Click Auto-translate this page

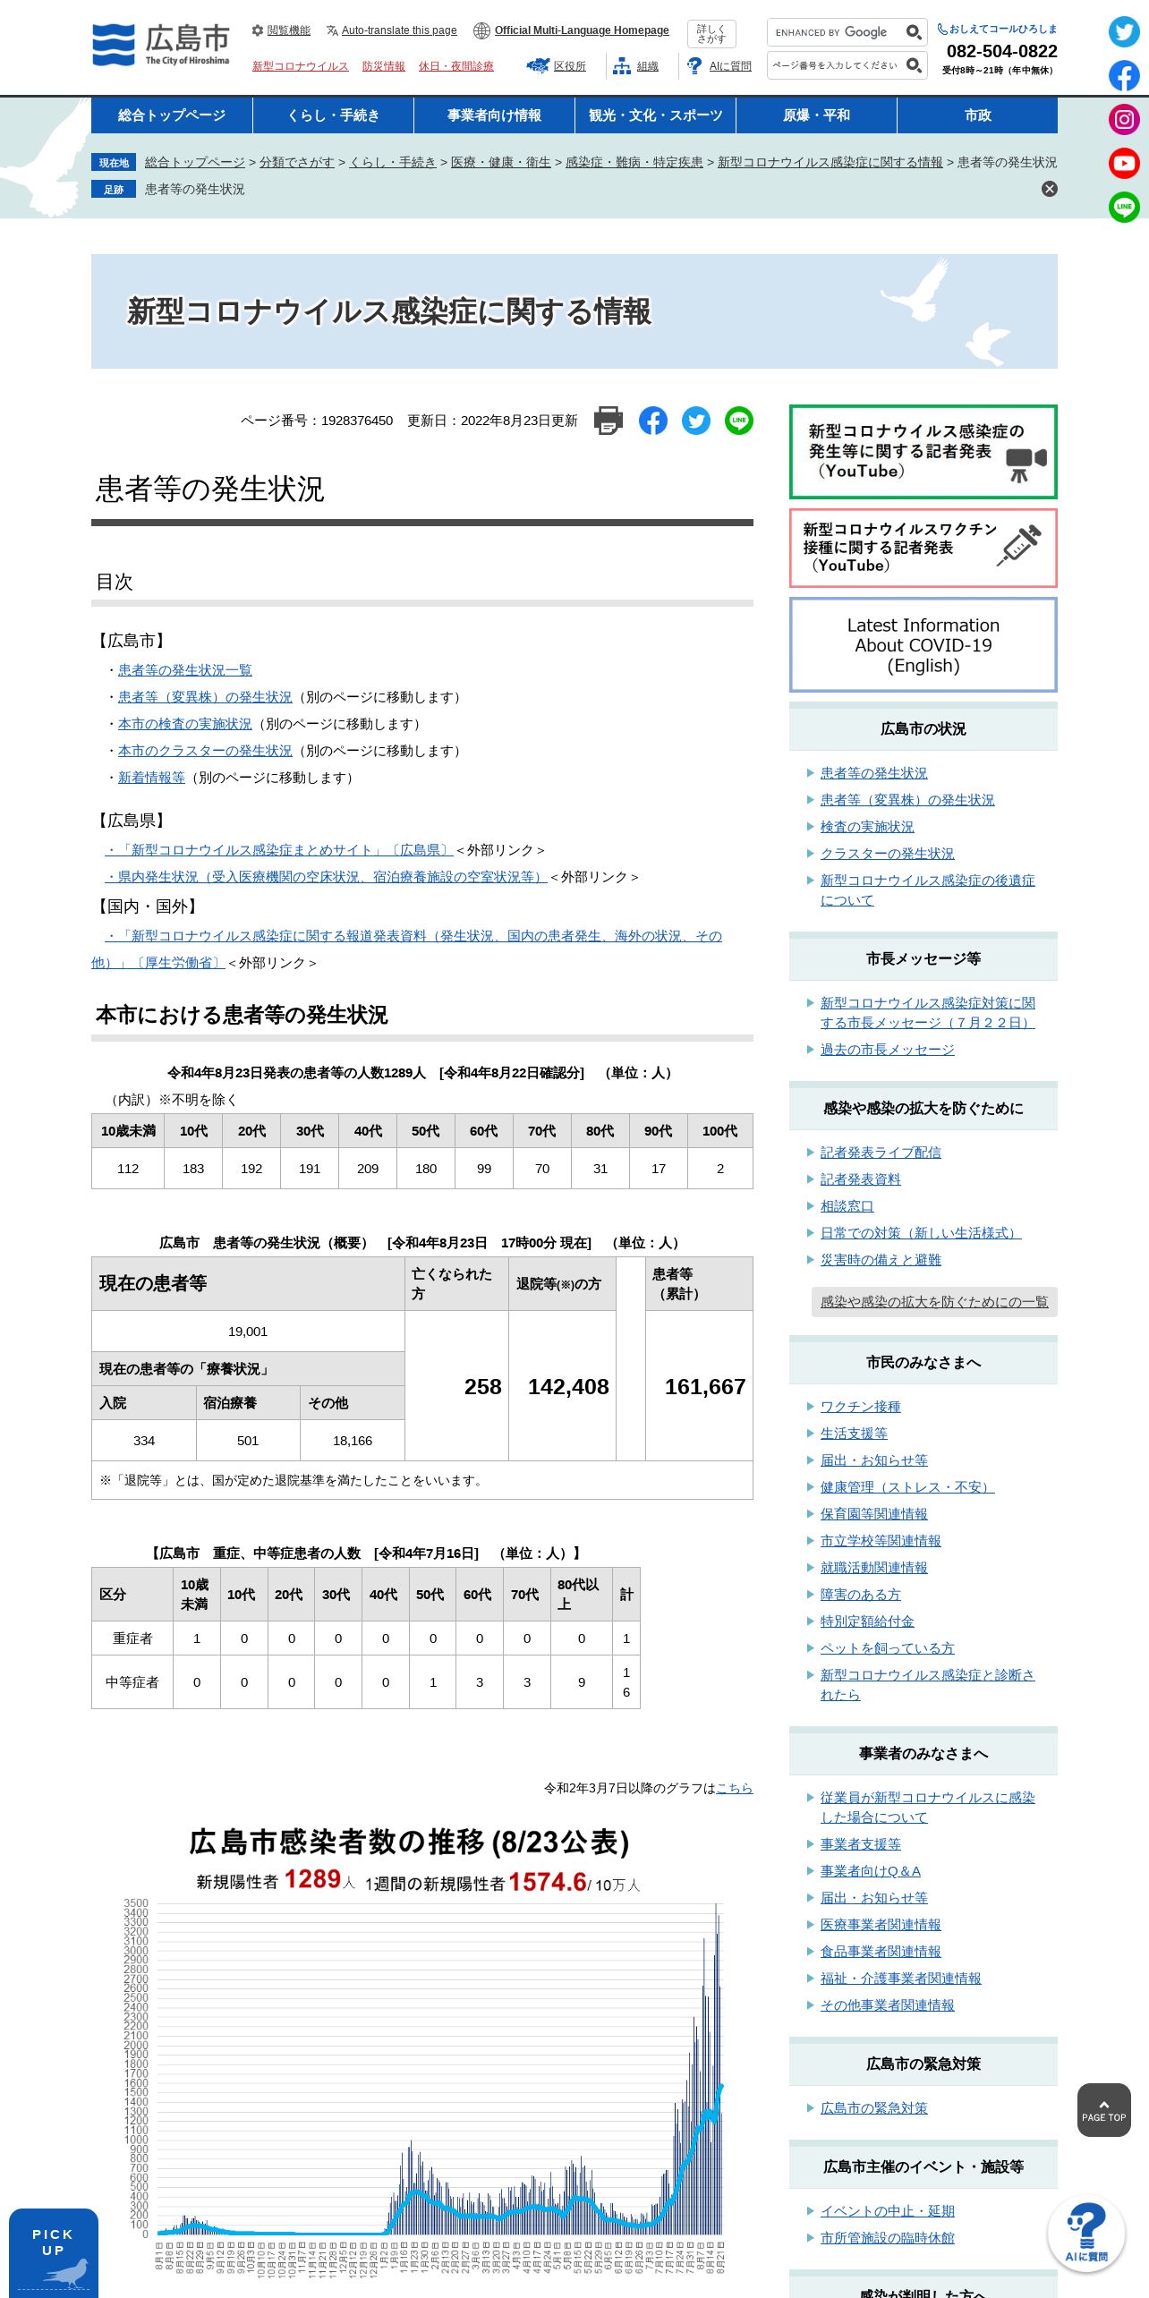[392, 30]
